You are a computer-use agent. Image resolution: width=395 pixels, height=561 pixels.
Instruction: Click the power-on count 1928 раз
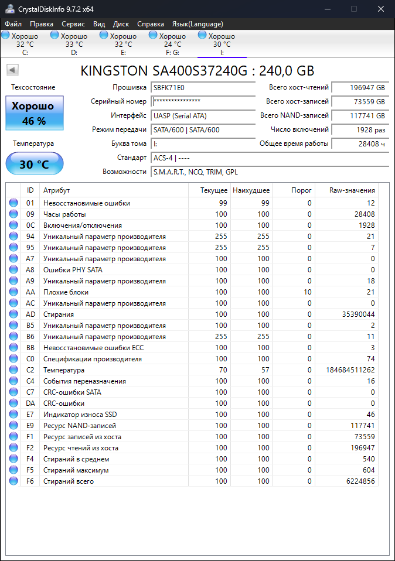point(360,130)
